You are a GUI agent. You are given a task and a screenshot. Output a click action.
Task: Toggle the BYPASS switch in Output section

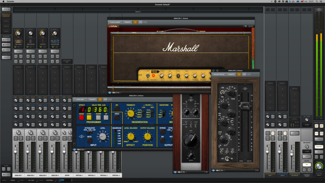(162, 132)
